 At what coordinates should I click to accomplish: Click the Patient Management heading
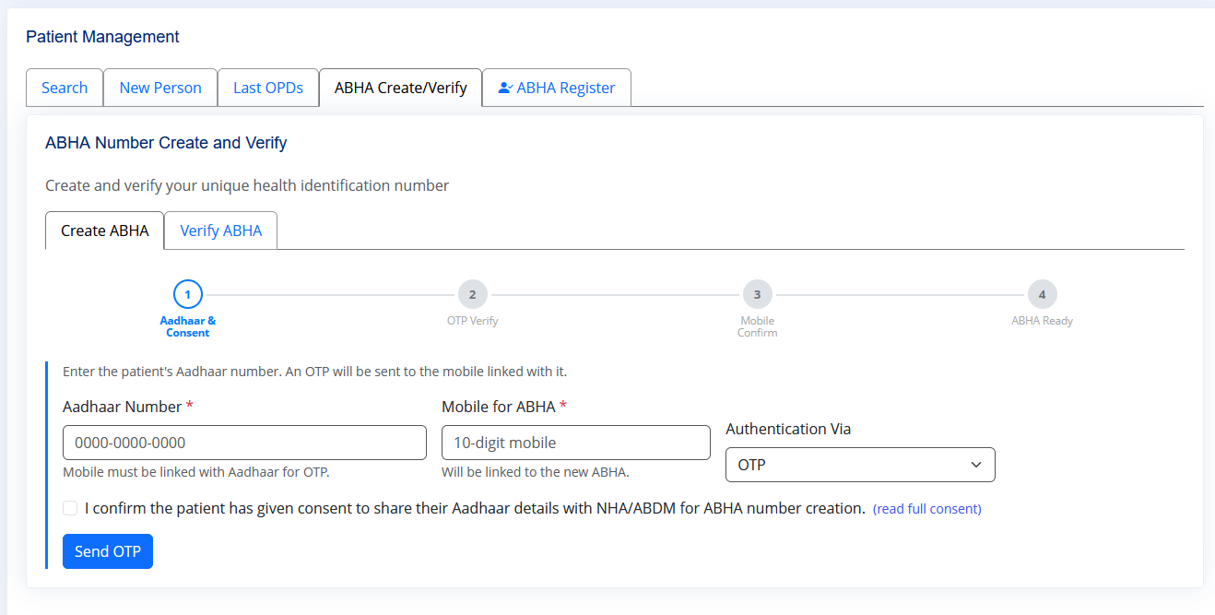(102, 37)
